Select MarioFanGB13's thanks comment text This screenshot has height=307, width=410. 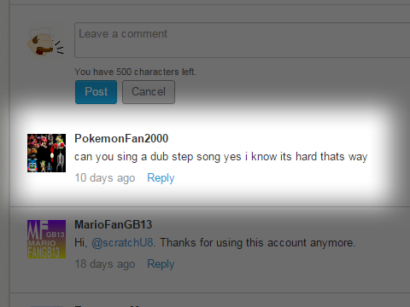(215, 243)
